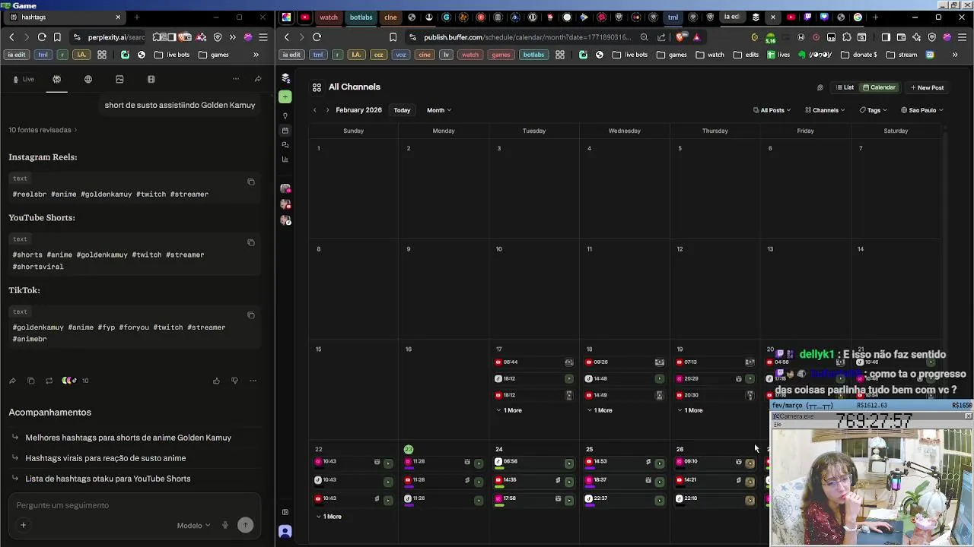Open the Buffer ideas lightbulb sidebar icon
Screen dimensions: 974x547
285,116
